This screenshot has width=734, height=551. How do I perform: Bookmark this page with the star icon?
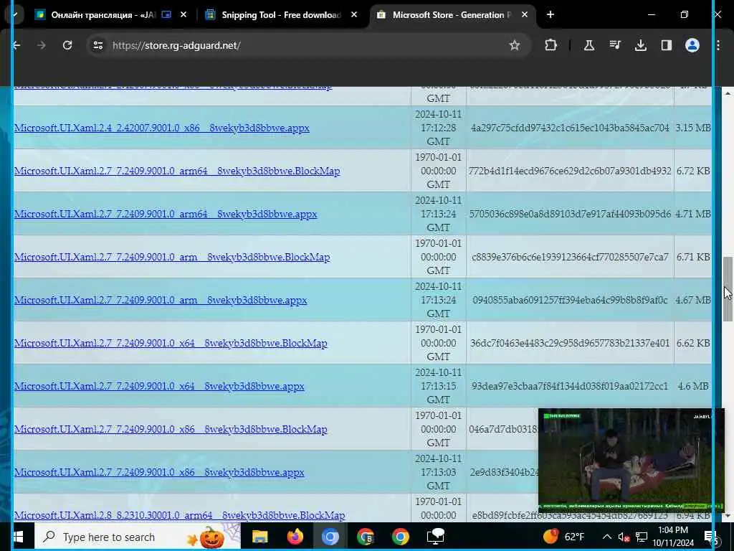515,45
